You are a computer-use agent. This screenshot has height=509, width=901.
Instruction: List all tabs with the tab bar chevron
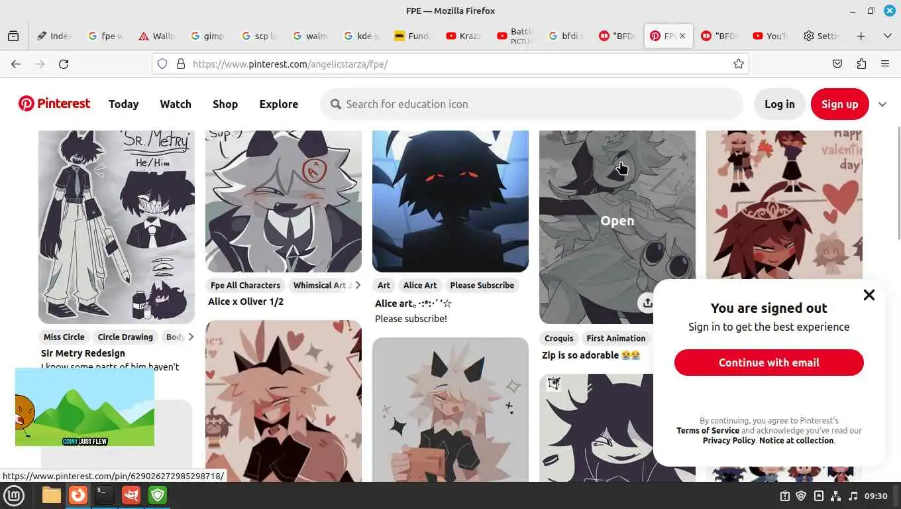pyautogui.click(x=887, y=36)
